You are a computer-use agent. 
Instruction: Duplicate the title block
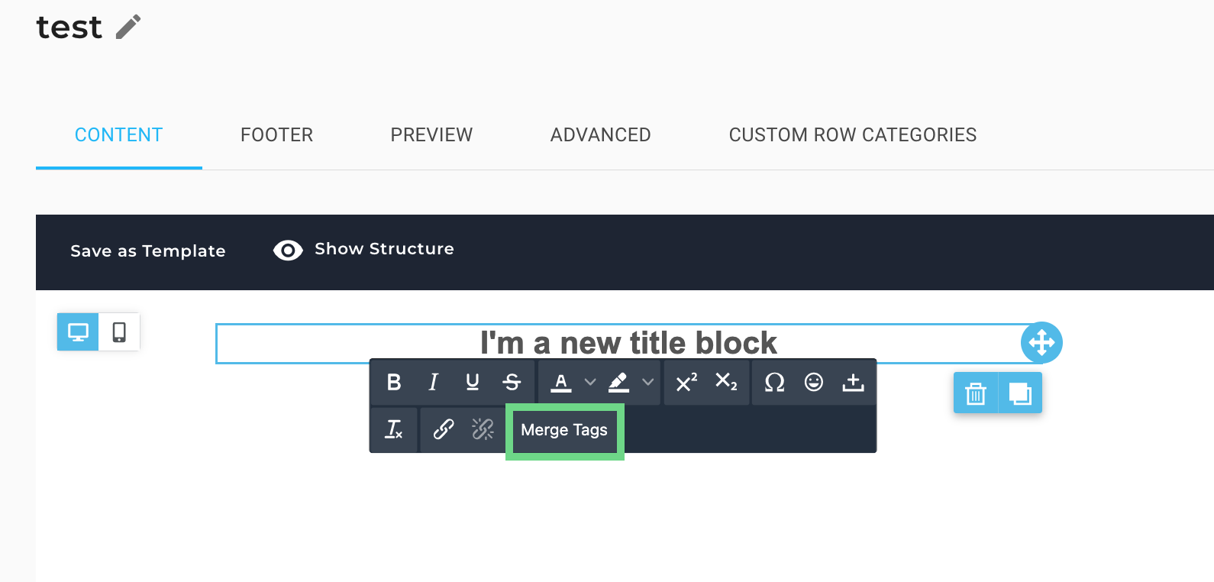tap(1020, 393)
